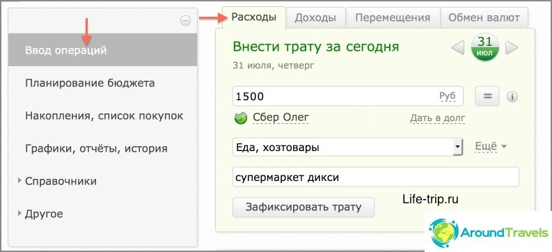Click the Дать в долг link

click(438, 118)
